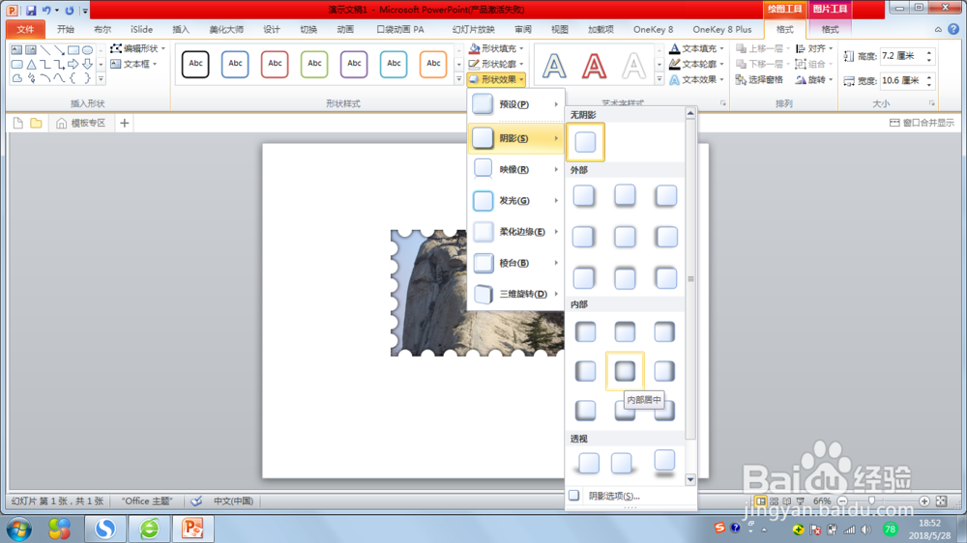The image size is (967, 543).
Task: Click zoom out minus button
Action: pos(842,501)
